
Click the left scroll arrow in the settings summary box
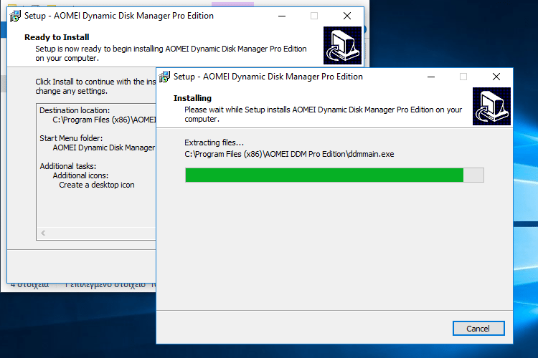[x=43, y=233]
